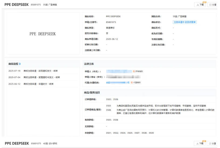The image size is (220, 148).
Task: Click the VIP badge on top download button
Action: 205,2
